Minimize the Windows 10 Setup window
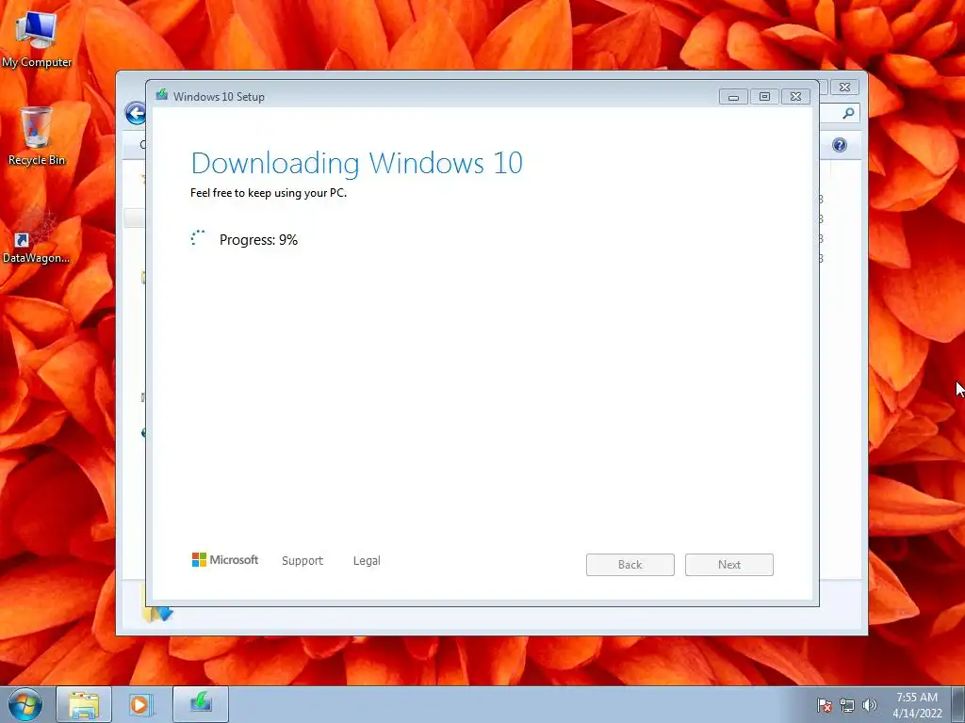The width and height of the screenshot is (965, 723). click(733, 97)
